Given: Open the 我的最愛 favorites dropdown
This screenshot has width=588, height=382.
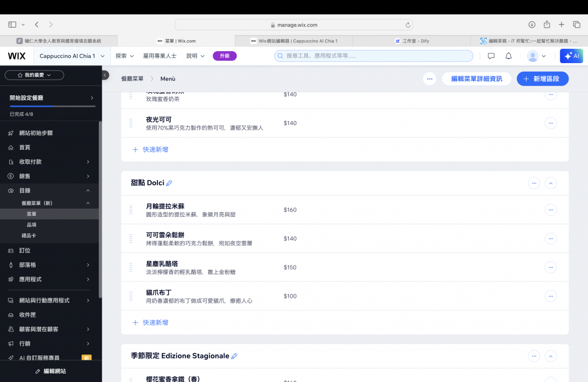Looking at the screenshot, I should (x=34, y=75).
